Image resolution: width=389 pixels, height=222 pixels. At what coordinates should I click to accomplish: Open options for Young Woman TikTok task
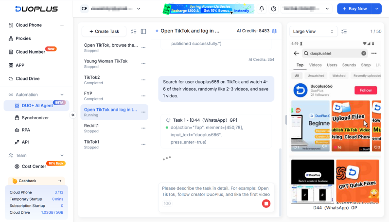coord(143,64)
